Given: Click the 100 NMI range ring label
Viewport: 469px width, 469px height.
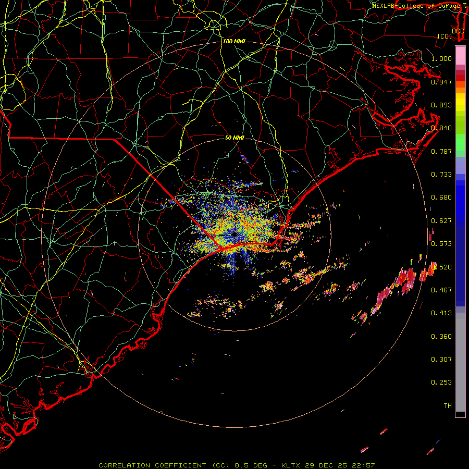Looking at the screenshot, I should 234,41.
